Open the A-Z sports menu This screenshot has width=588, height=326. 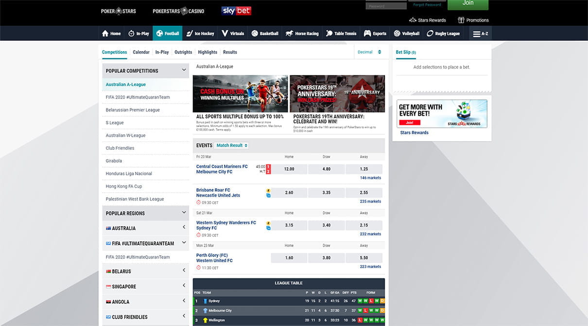(x=481, y=34)
